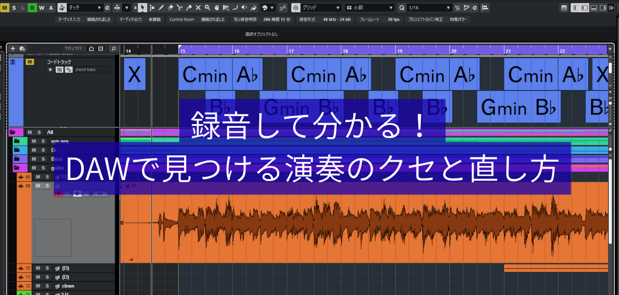Open the track search magnifier

[x=113, y=48]
